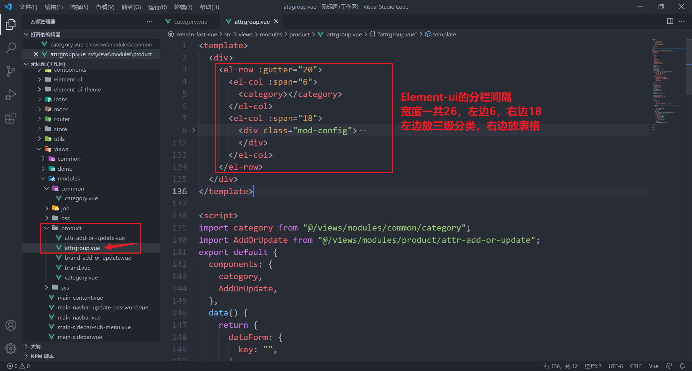This screenshot has height=371, width=692.
Task: Show errors and warnings count panel
Action: click(x=18, y=366)
